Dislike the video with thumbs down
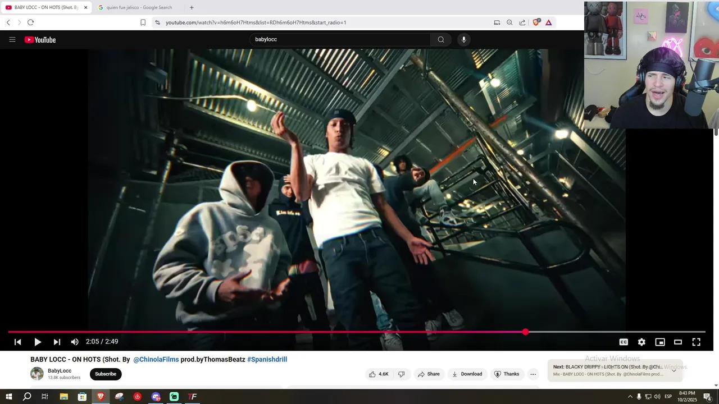This screenshot has height=404, width=719. coord(401,374)
